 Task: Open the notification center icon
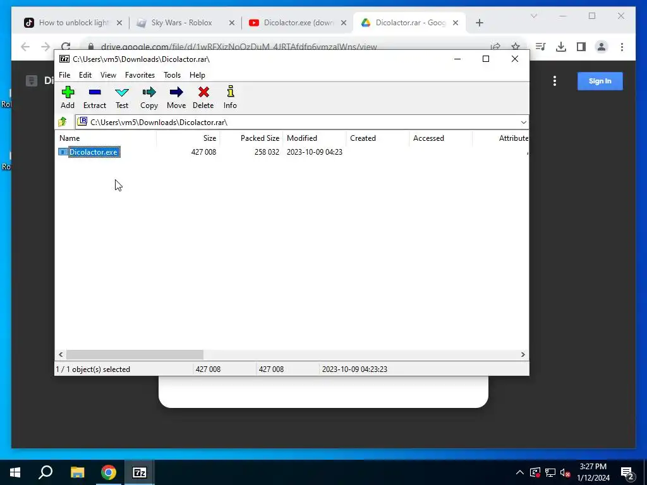pos(627,473)
